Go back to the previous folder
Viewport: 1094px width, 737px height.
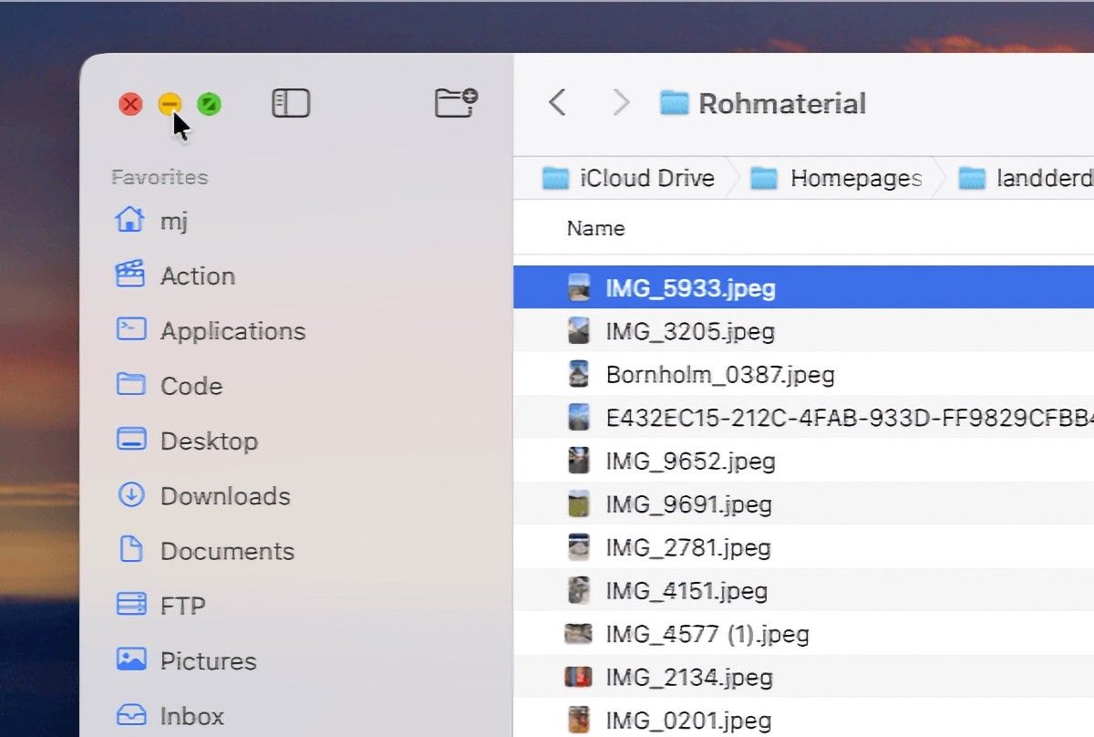[x=558, y=103]
